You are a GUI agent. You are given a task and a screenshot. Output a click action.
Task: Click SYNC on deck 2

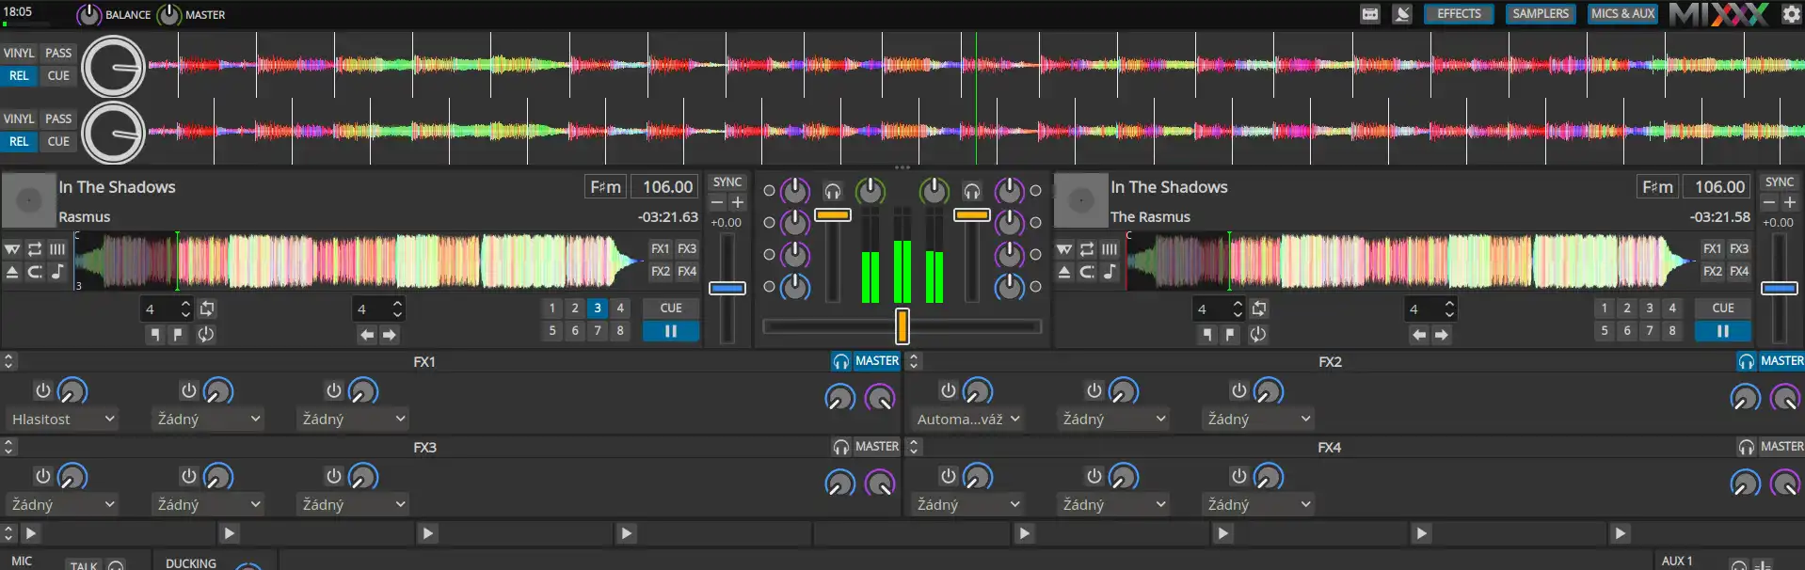pyautogui.click(x=1780, y=182)
